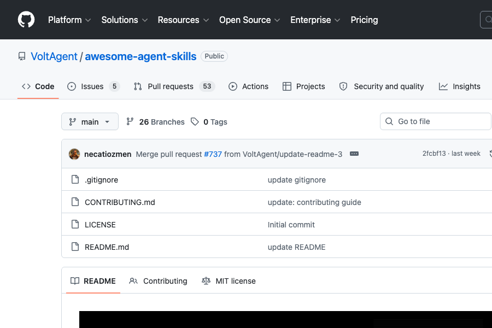Open the necatiozmen author link
The image size is (492, 328).
pyautogui.click(x=108, y=154)
